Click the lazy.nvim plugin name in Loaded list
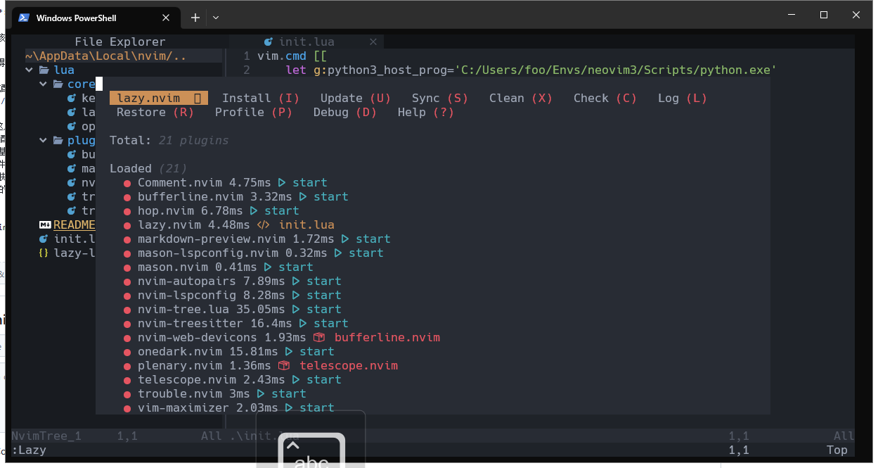878x468 pixels. click(x=169, y=224)
